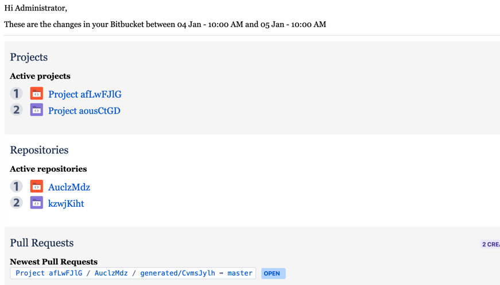Open the Project aousCtGD link
Image resolution: width=500 pixels, height=285 pixels.
pos(84,111)
